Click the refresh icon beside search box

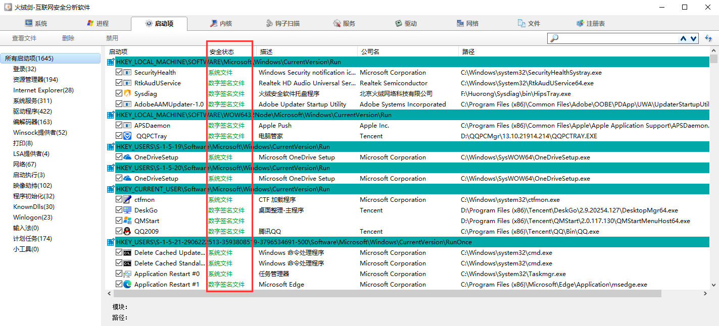click(708, 38)
